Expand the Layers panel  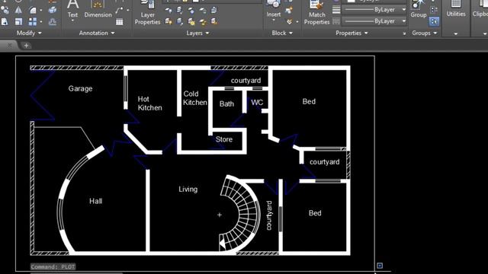(197, 33)
